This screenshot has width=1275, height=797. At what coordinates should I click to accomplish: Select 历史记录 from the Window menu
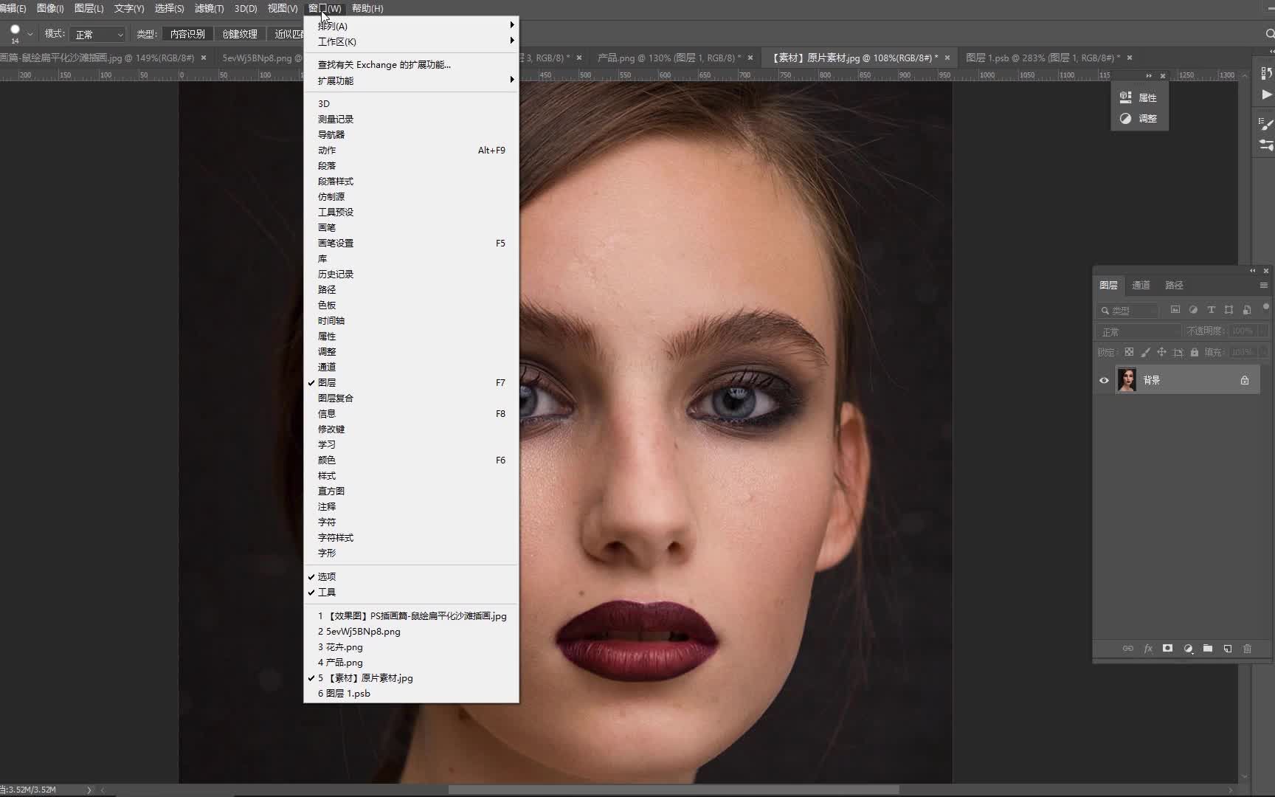336,275
